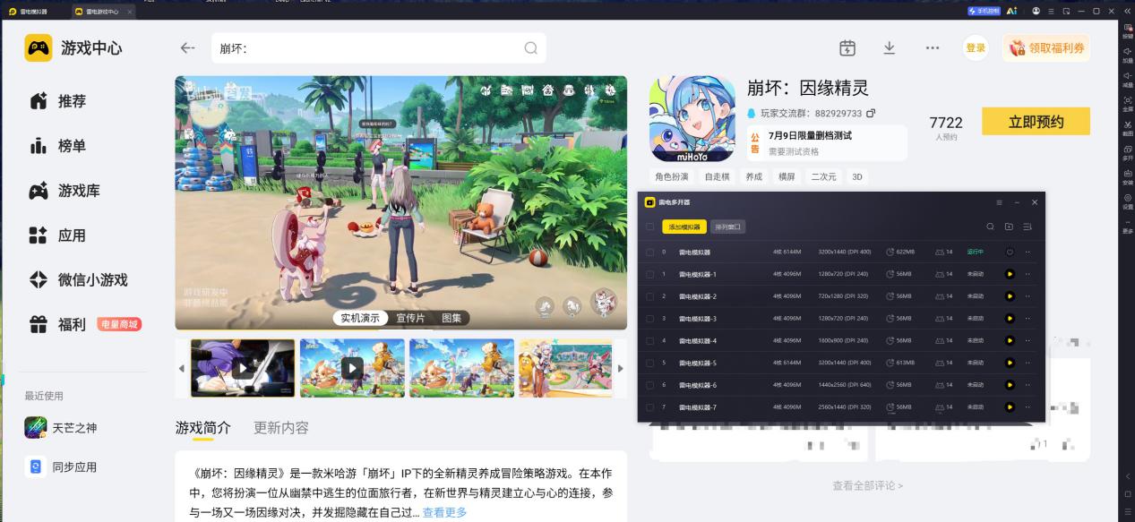The image size is (1135, 522).
Task: Open the 多开 multi-instance icon in right sidebar
Action: [1128, 150]
